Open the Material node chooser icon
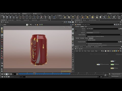122x91 pixels. (121, 29)
